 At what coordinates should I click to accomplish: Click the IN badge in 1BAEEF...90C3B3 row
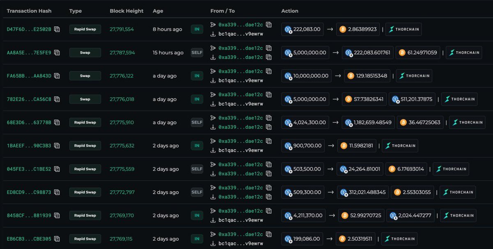[x=197, y=146]
